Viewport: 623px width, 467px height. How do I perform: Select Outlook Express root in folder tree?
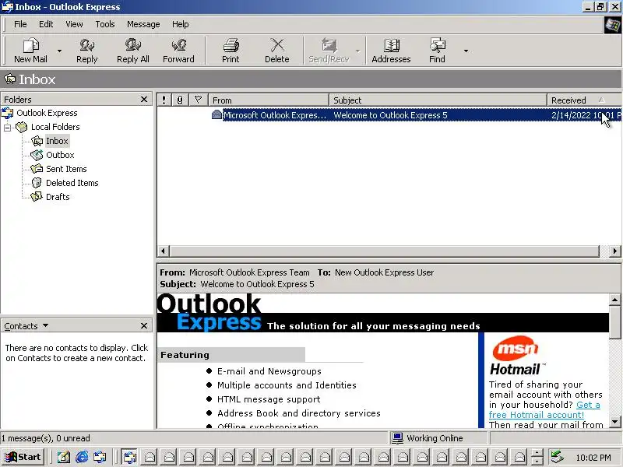click(x=47, y=113)
